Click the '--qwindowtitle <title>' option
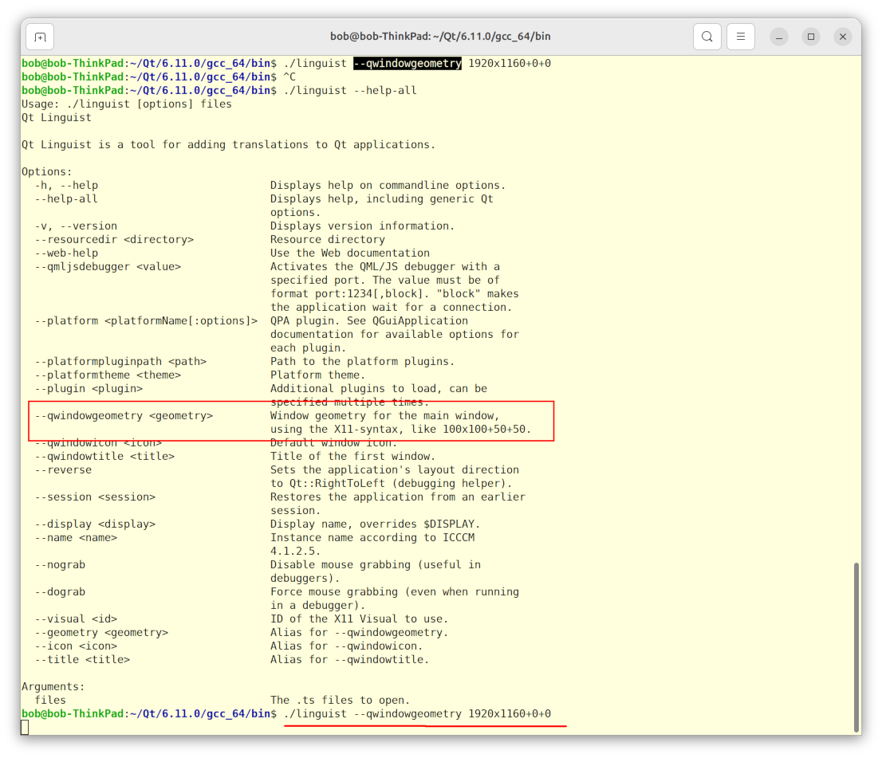Image resolution: width=882 pixels, height=758 pixels. coord(104,456)
